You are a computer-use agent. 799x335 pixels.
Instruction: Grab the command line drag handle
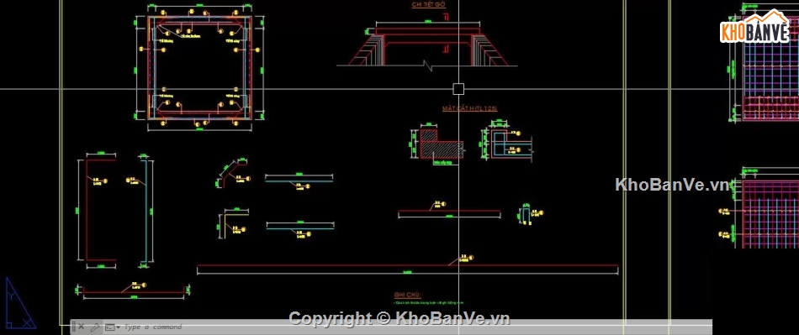point(74,327)
